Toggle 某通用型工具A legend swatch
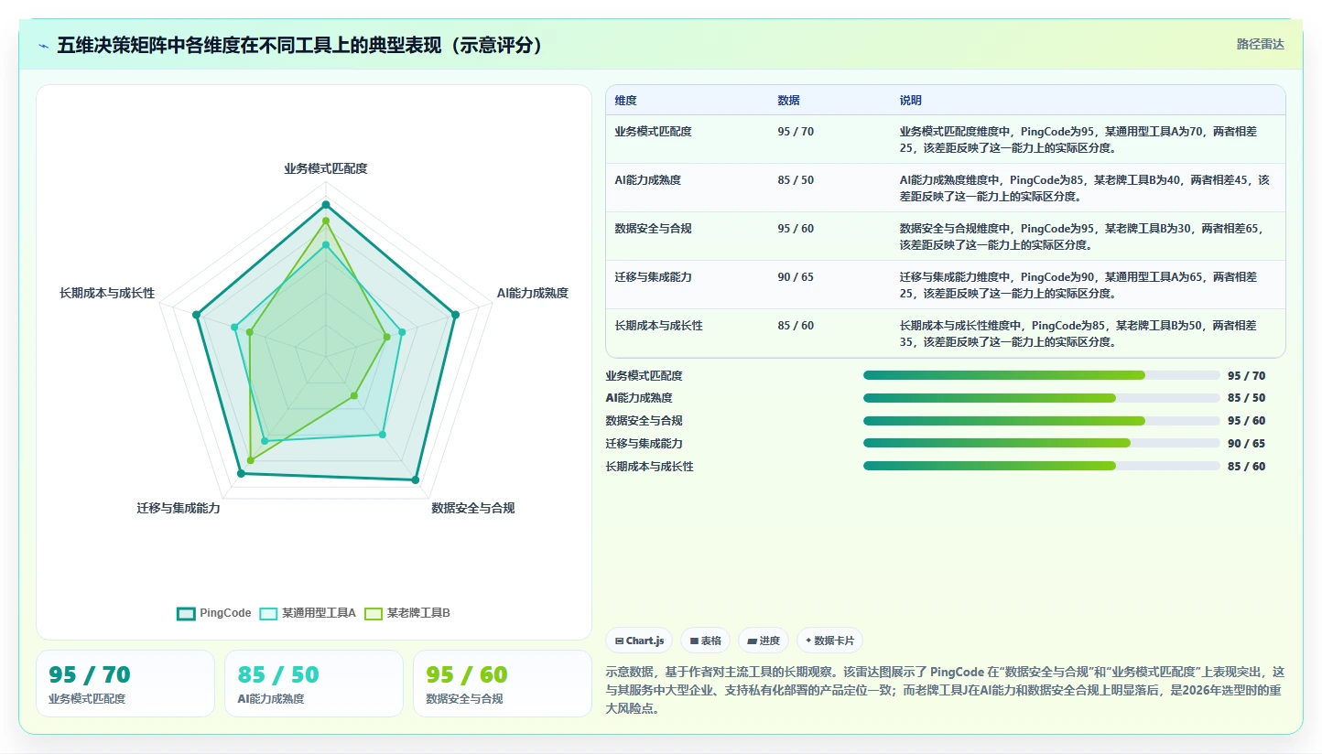The height and width of the screenshot is (754, 1322). click(268, 613)
